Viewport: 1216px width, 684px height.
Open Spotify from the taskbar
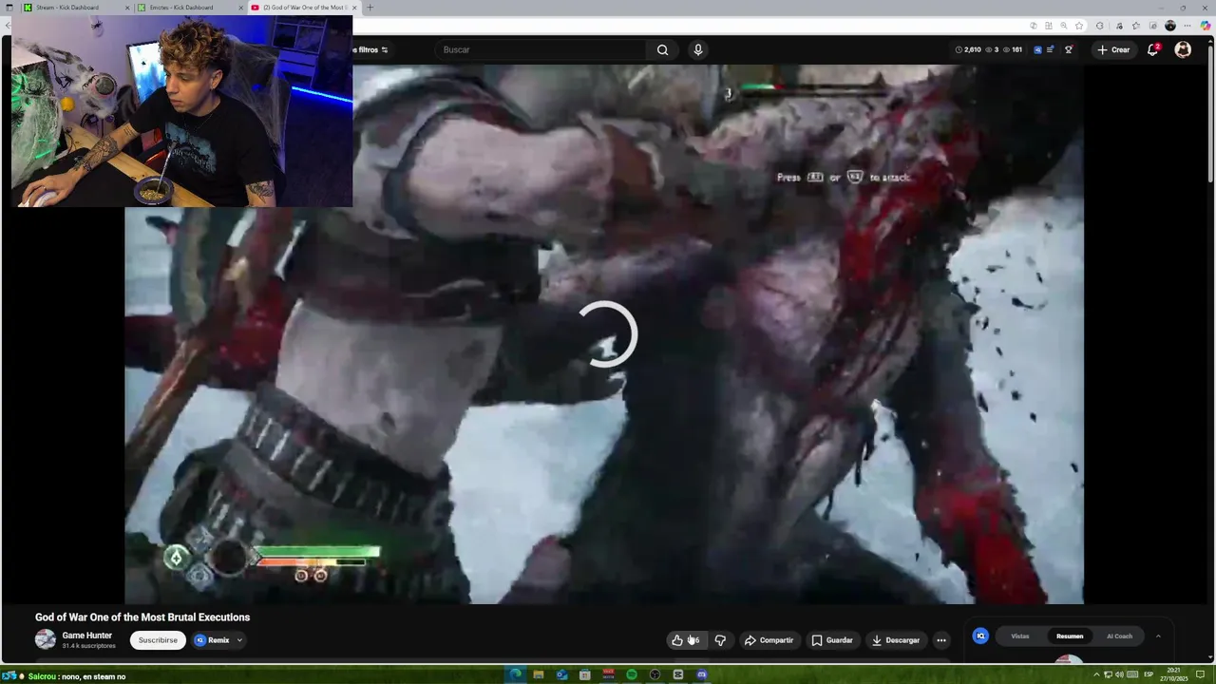(632, 674)
